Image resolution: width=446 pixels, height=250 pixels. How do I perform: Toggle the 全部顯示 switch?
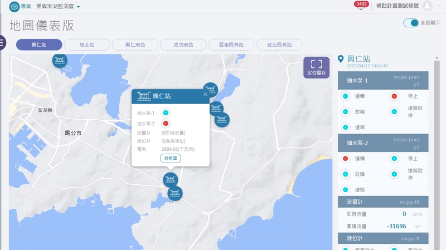[x=411, y=23]
